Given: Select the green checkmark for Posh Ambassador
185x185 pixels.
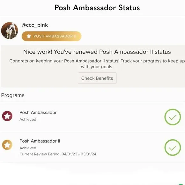Looking at the screenshot, I should click(173, 117).
